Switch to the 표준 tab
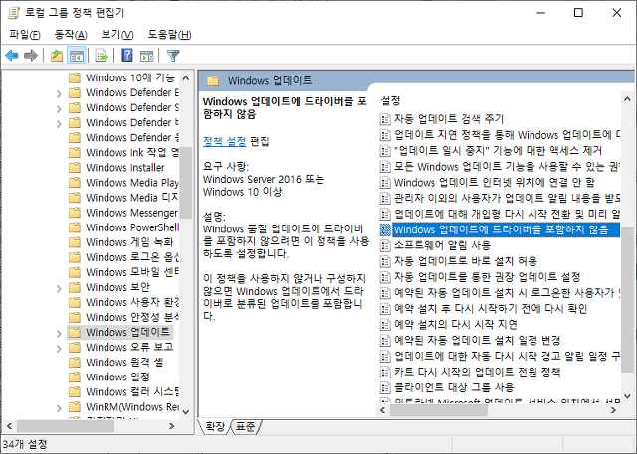The height and width of the screenshot is (454, 637). pyautogui.click(x=246, y=426)
